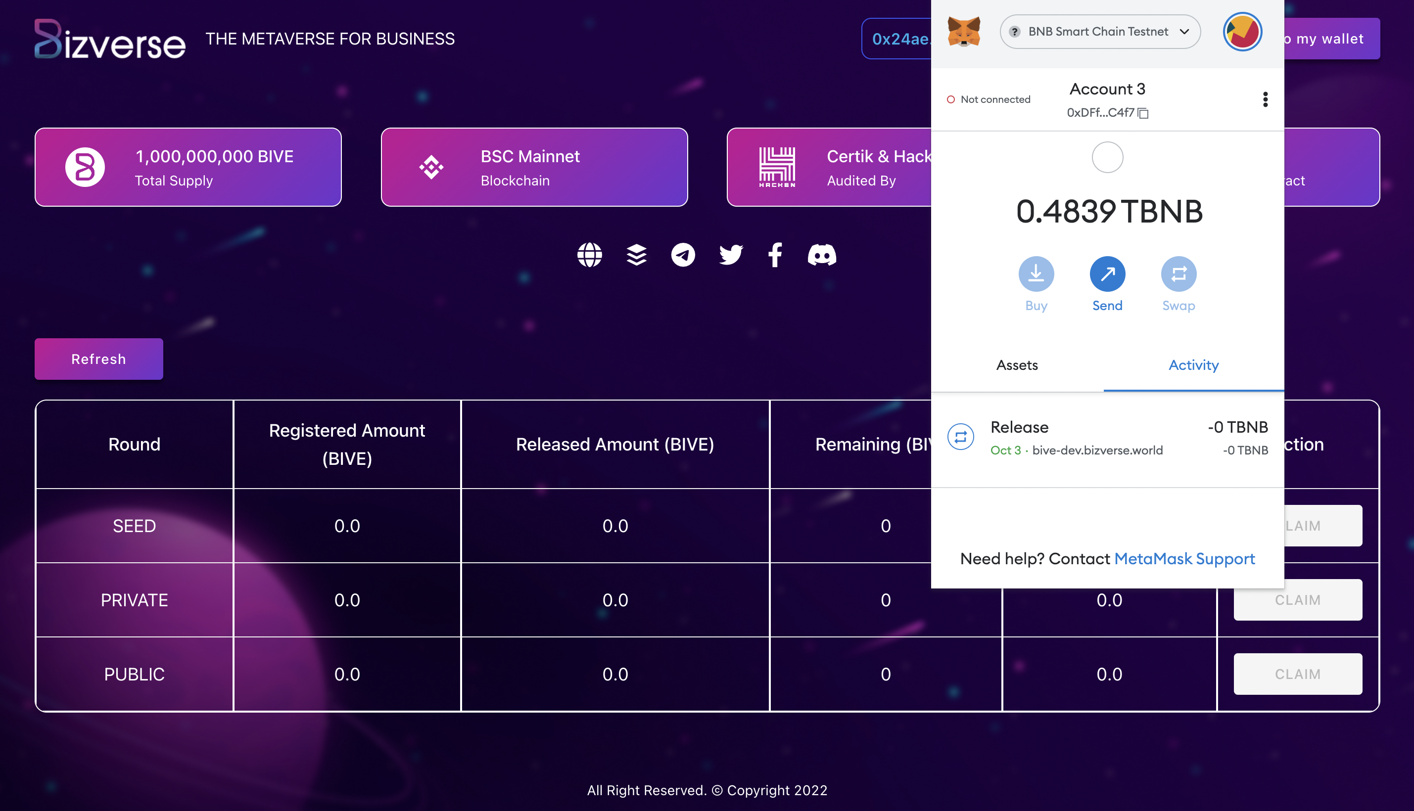Copy the 0xDFf...C4f7 address to clipboard

(1143, 113)
